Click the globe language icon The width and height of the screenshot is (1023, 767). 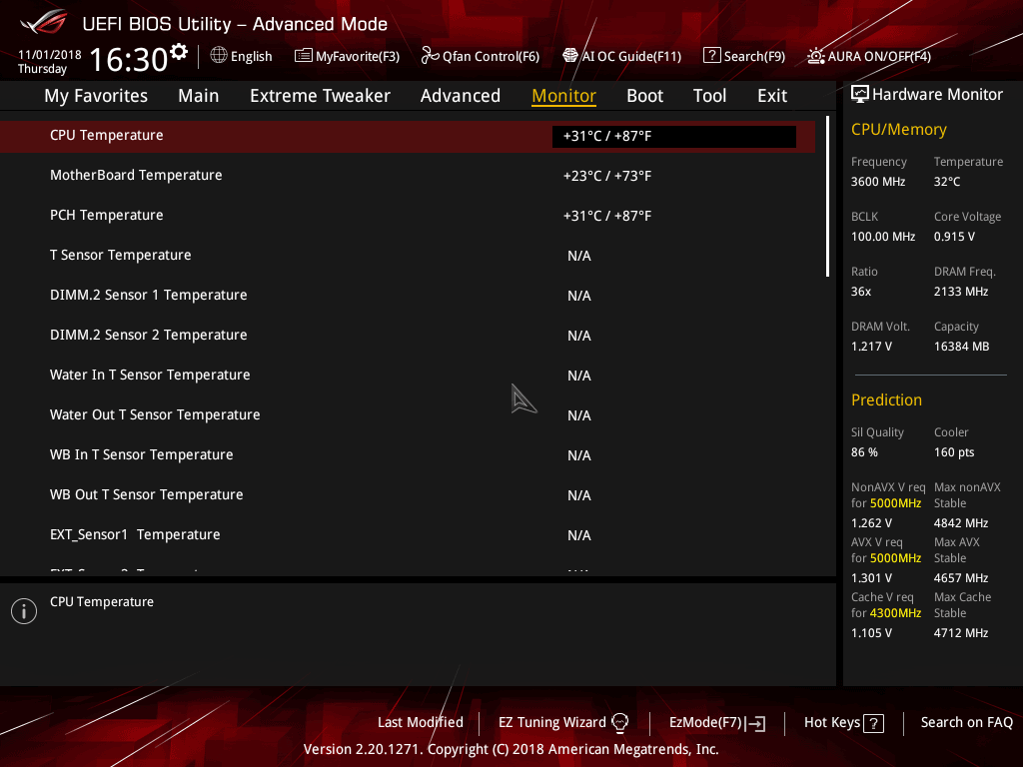(x=219, y=56)
